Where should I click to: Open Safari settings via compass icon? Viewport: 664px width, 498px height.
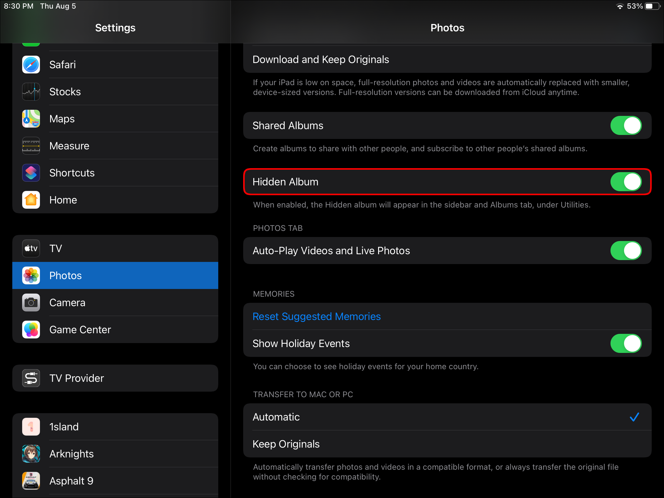[31, 65]
